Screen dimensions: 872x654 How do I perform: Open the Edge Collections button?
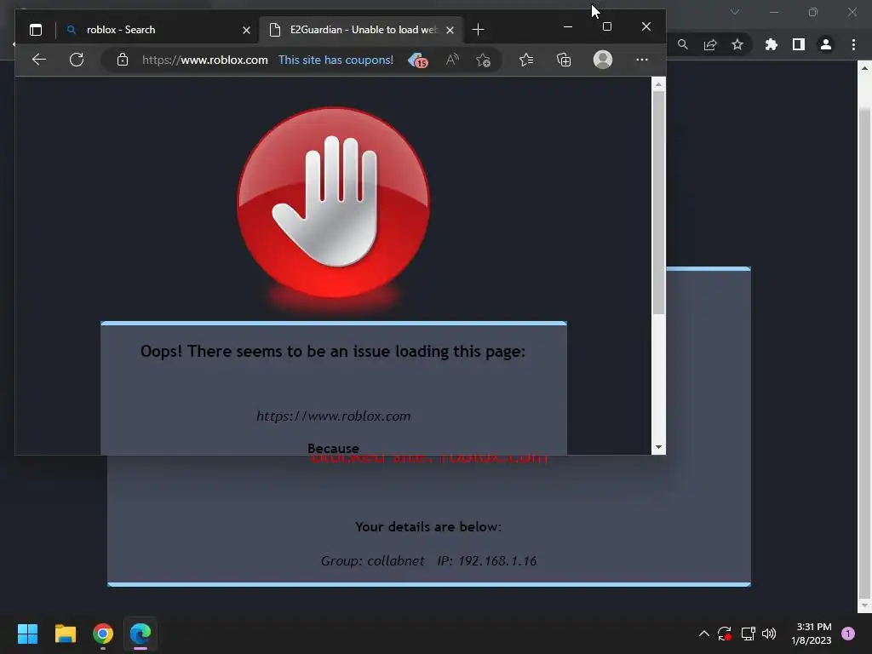pyautogui.click(x=564, y=60)
